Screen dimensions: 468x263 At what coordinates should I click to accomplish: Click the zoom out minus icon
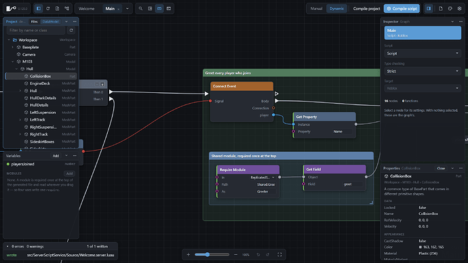pos(235,255)
